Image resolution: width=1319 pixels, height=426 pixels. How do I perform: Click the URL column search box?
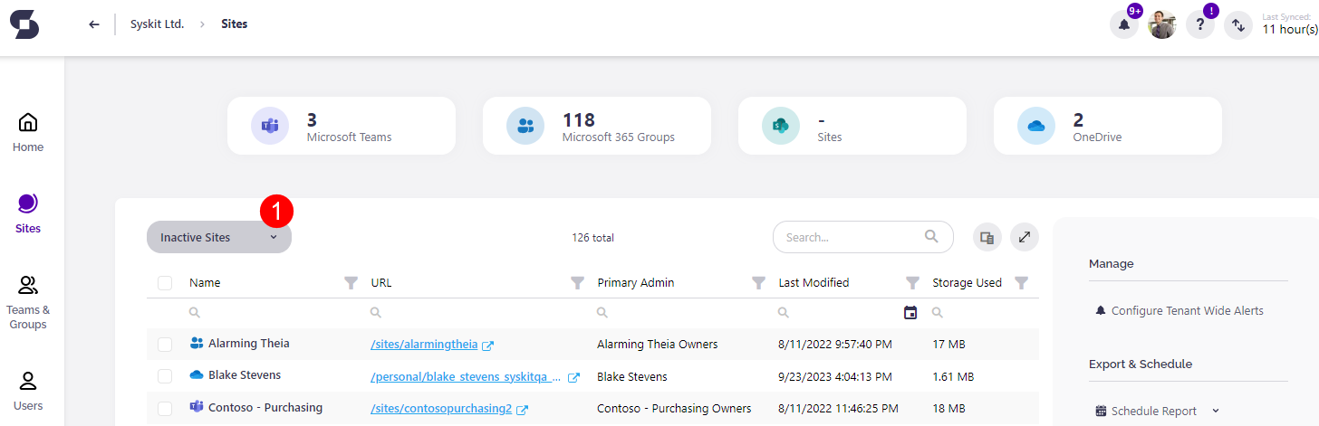[x=476, y=312]
